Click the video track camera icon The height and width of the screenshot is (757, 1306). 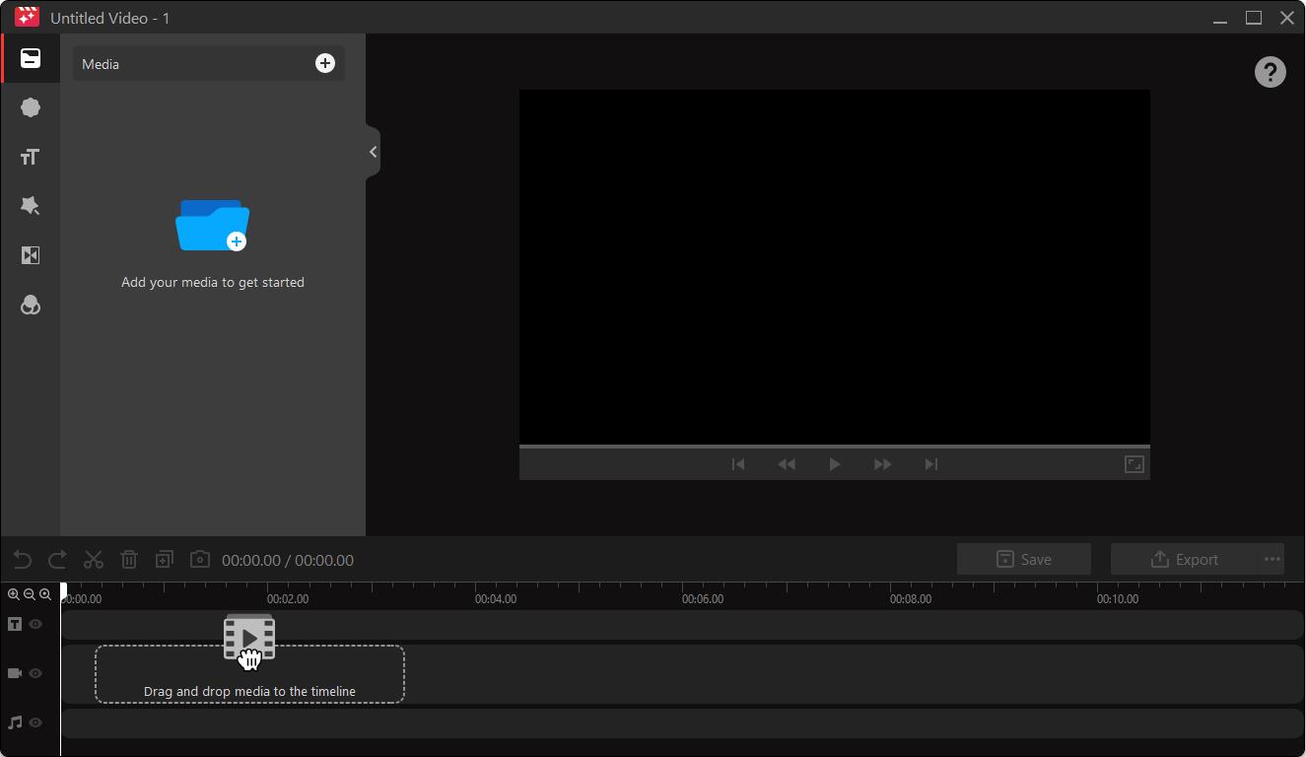tap(15, 673)
